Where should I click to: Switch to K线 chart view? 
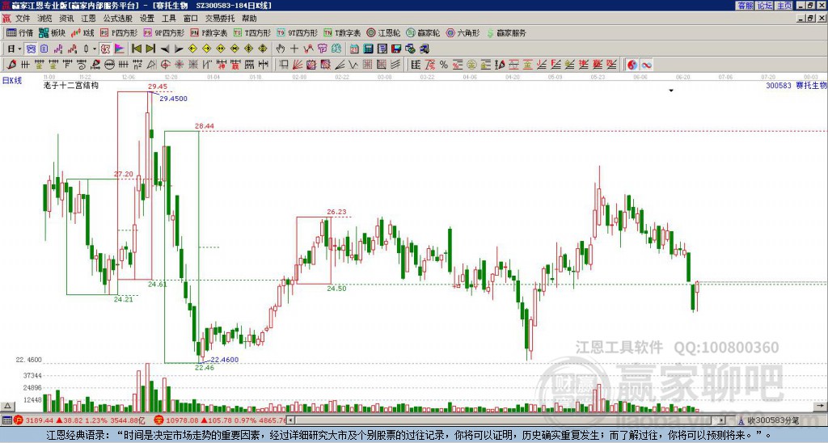click(x=82, y=32)
